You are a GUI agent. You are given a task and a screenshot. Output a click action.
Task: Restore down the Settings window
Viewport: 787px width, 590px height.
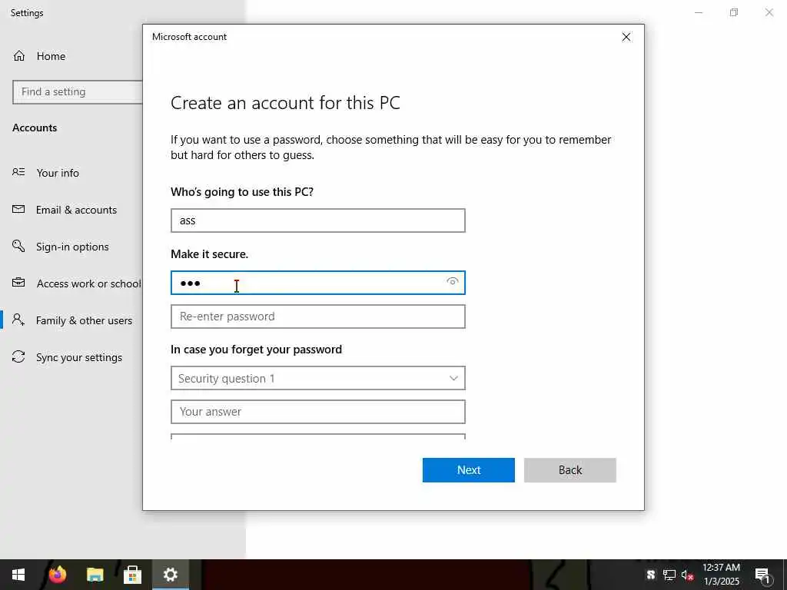click(734, 12)
